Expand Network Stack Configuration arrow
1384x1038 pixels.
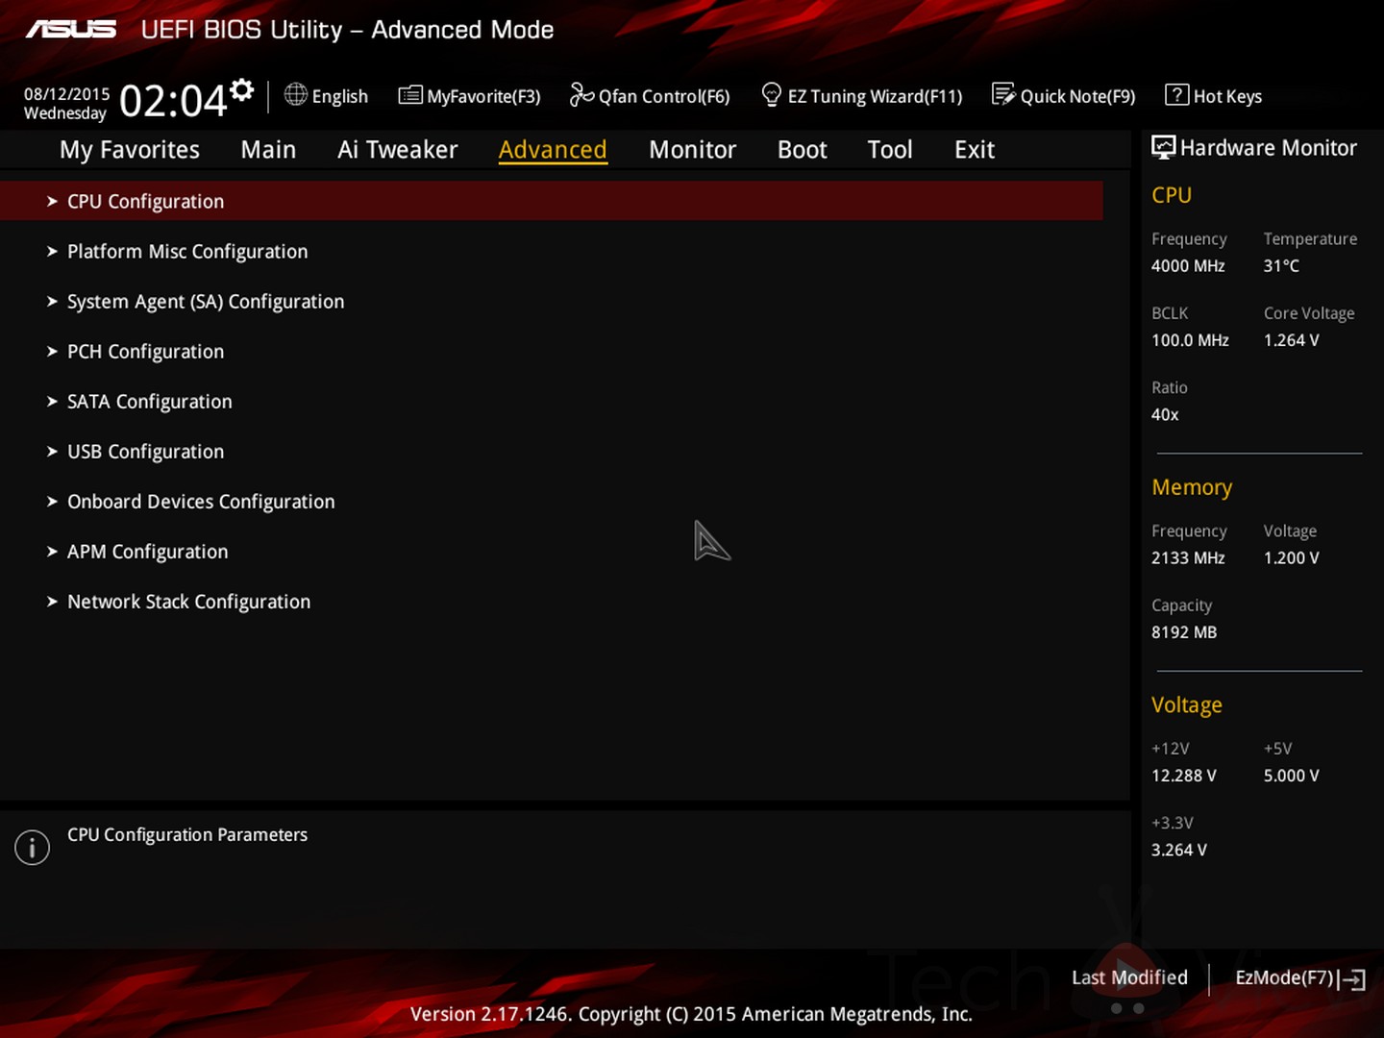click(52, 601)
